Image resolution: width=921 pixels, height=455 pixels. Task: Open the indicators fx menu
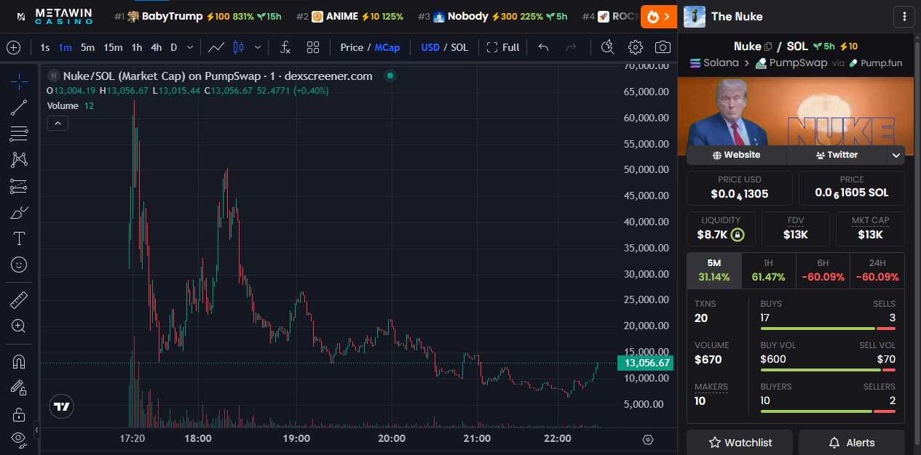[285, 47]
